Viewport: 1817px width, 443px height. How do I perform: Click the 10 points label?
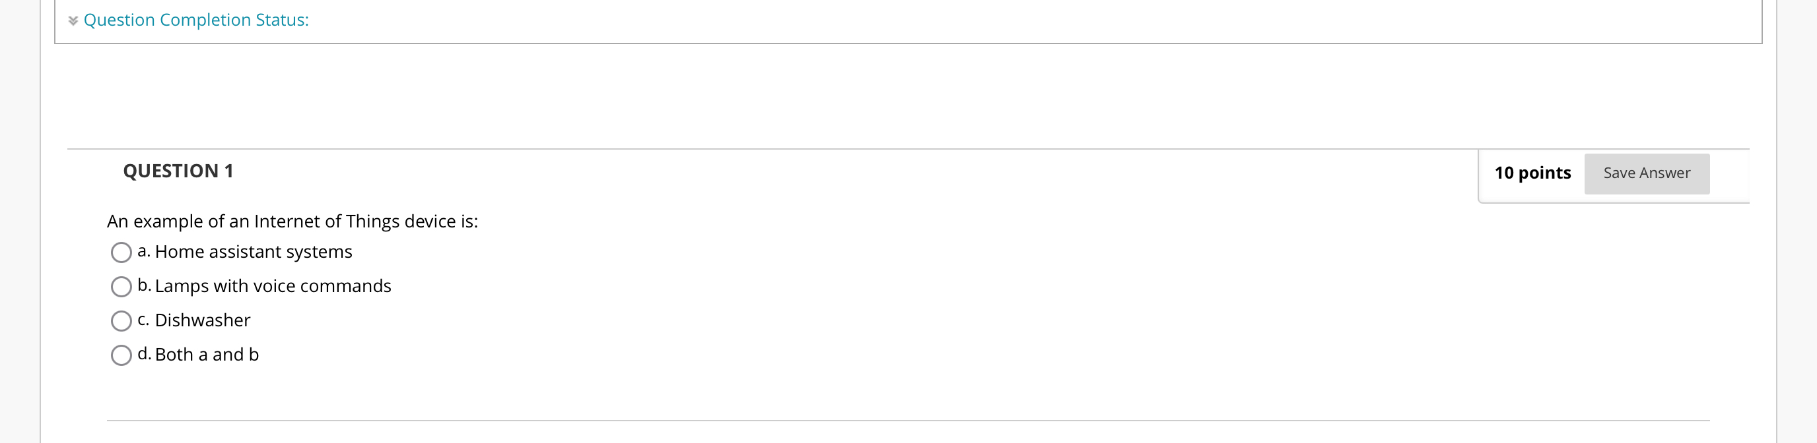tap(1531, 173)
